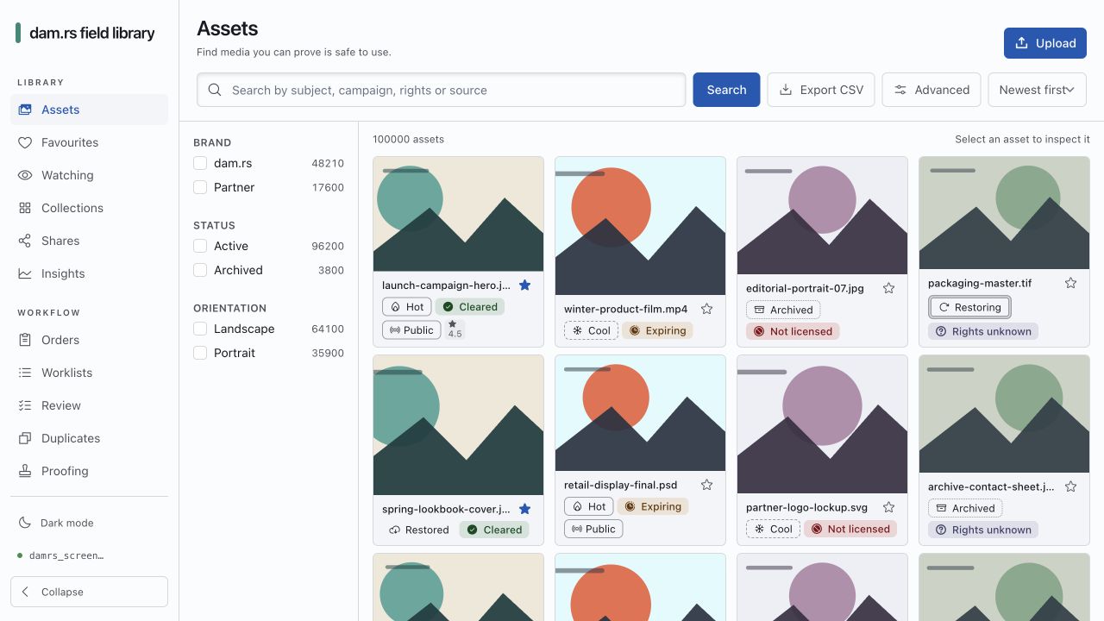Click the Collections grid icon
The image size is (1104, 621).
(25, 208)
